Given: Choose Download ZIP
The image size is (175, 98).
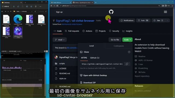Looking at the screenshot, I should pyautogui.click(x=88, y=82).
